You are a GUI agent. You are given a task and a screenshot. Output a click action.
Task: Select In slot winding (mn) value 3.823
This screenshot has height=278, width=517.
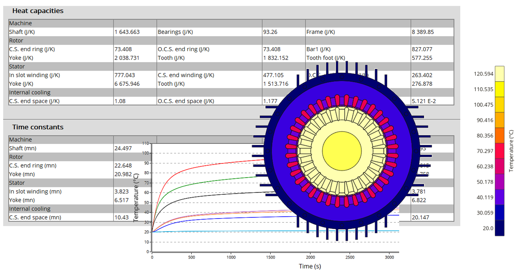point(122,192)
